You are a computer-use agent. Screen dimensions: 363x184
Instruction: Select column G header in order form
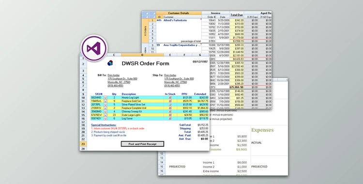coord(200,55)
